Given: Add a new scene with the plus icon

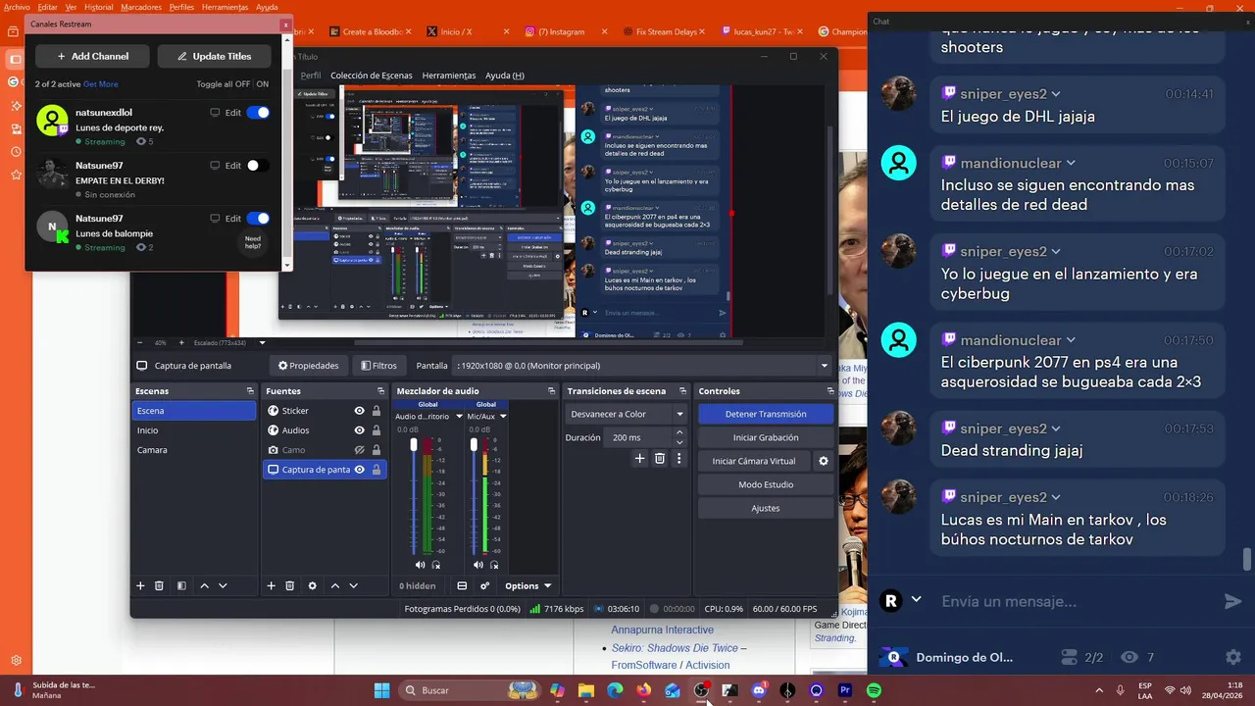Looking at the screenshot, I should pyautogui.click(x=140, y=585).
